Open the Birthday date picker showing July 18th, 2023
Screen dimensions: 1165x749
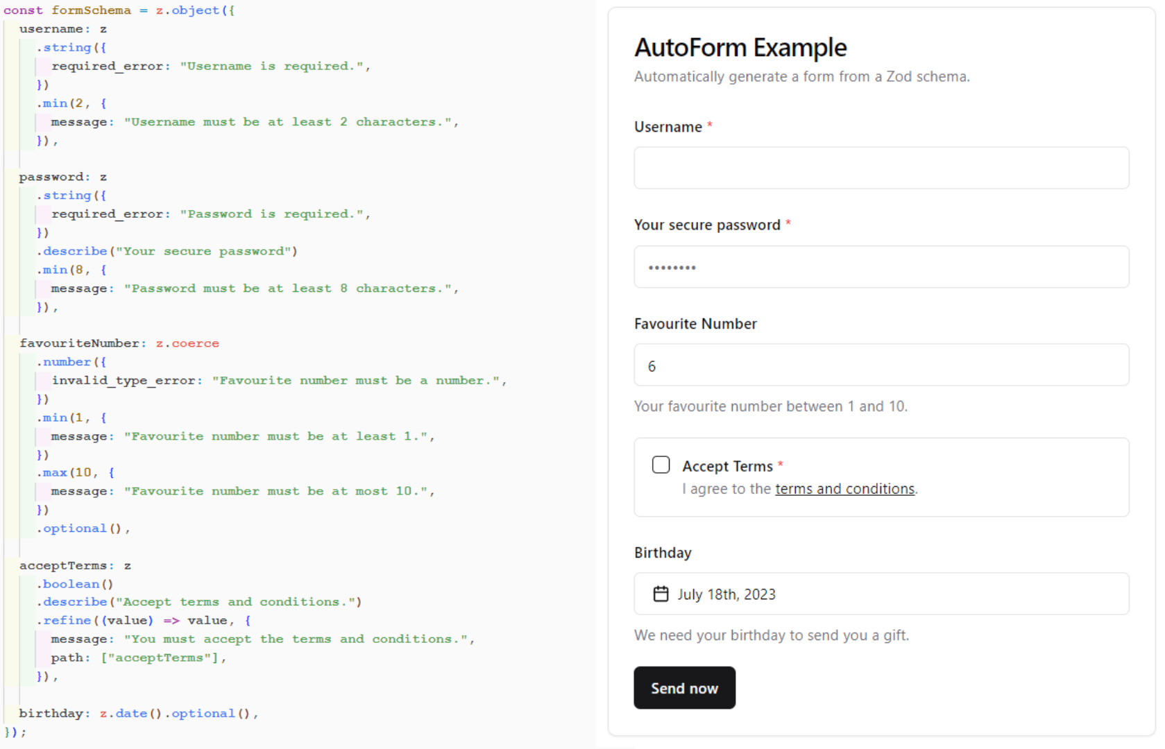(x=881, y=594)
